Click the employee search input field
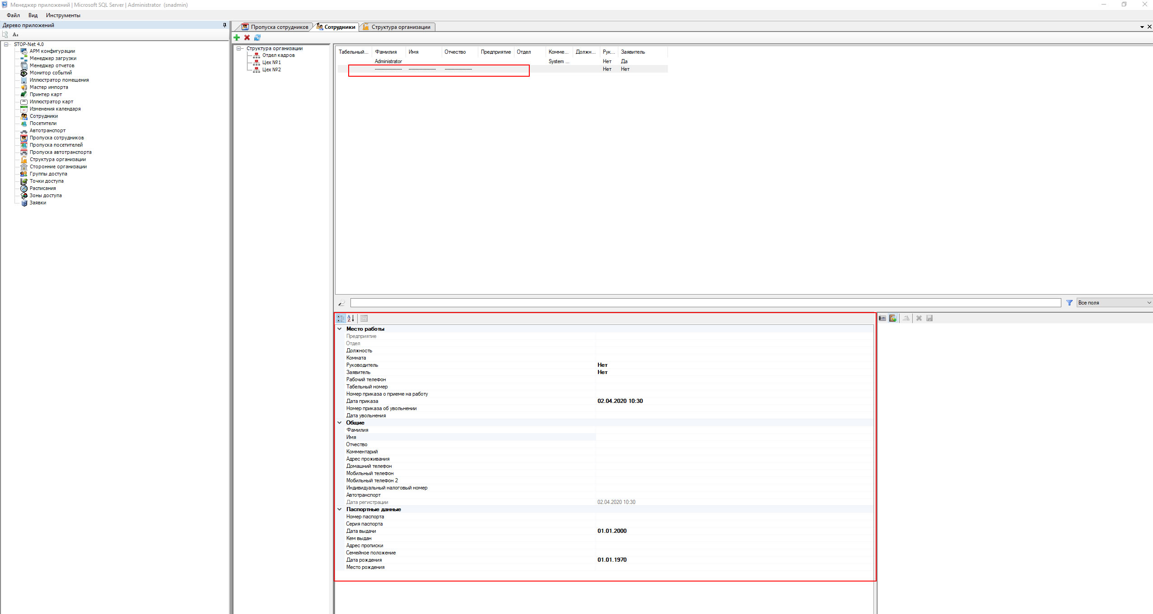 click(705, 303)
